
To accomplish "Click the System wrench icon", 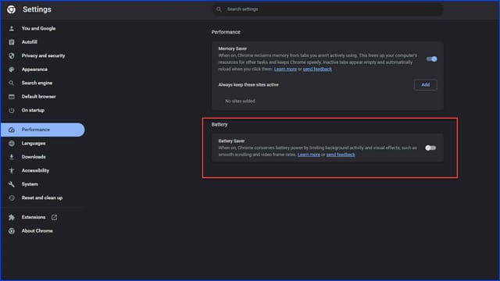I will (12, 184).
